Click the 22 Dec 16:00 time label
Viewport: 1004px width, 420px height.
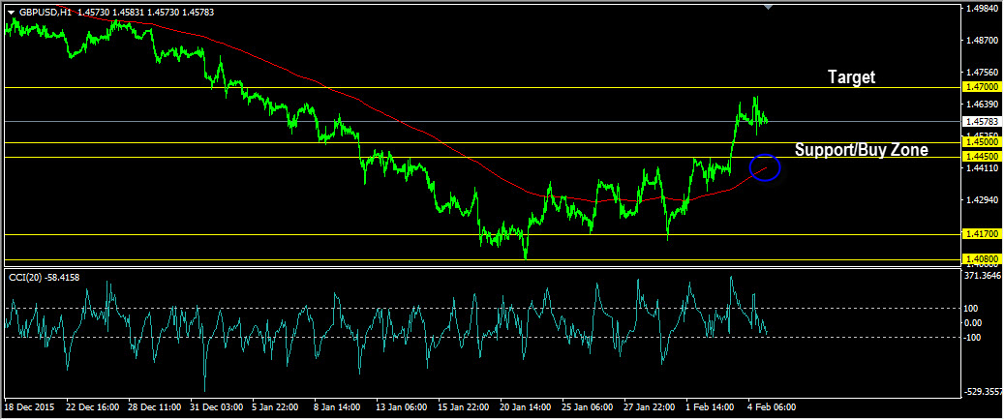point(92,407)
